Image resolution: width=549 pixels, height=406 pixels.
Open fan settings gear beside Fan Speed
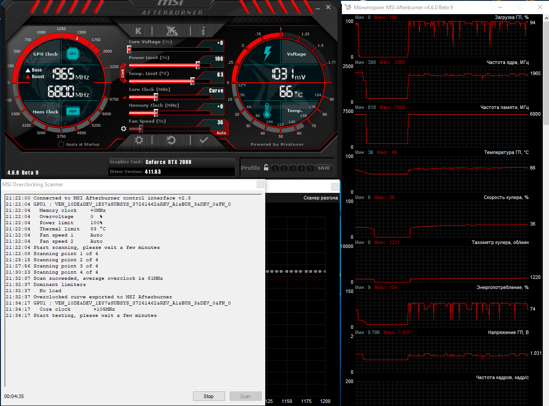point(124,129)
